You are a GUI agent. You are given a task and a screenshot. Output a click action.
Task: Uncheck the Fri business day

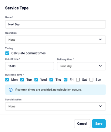click(66, 80)
